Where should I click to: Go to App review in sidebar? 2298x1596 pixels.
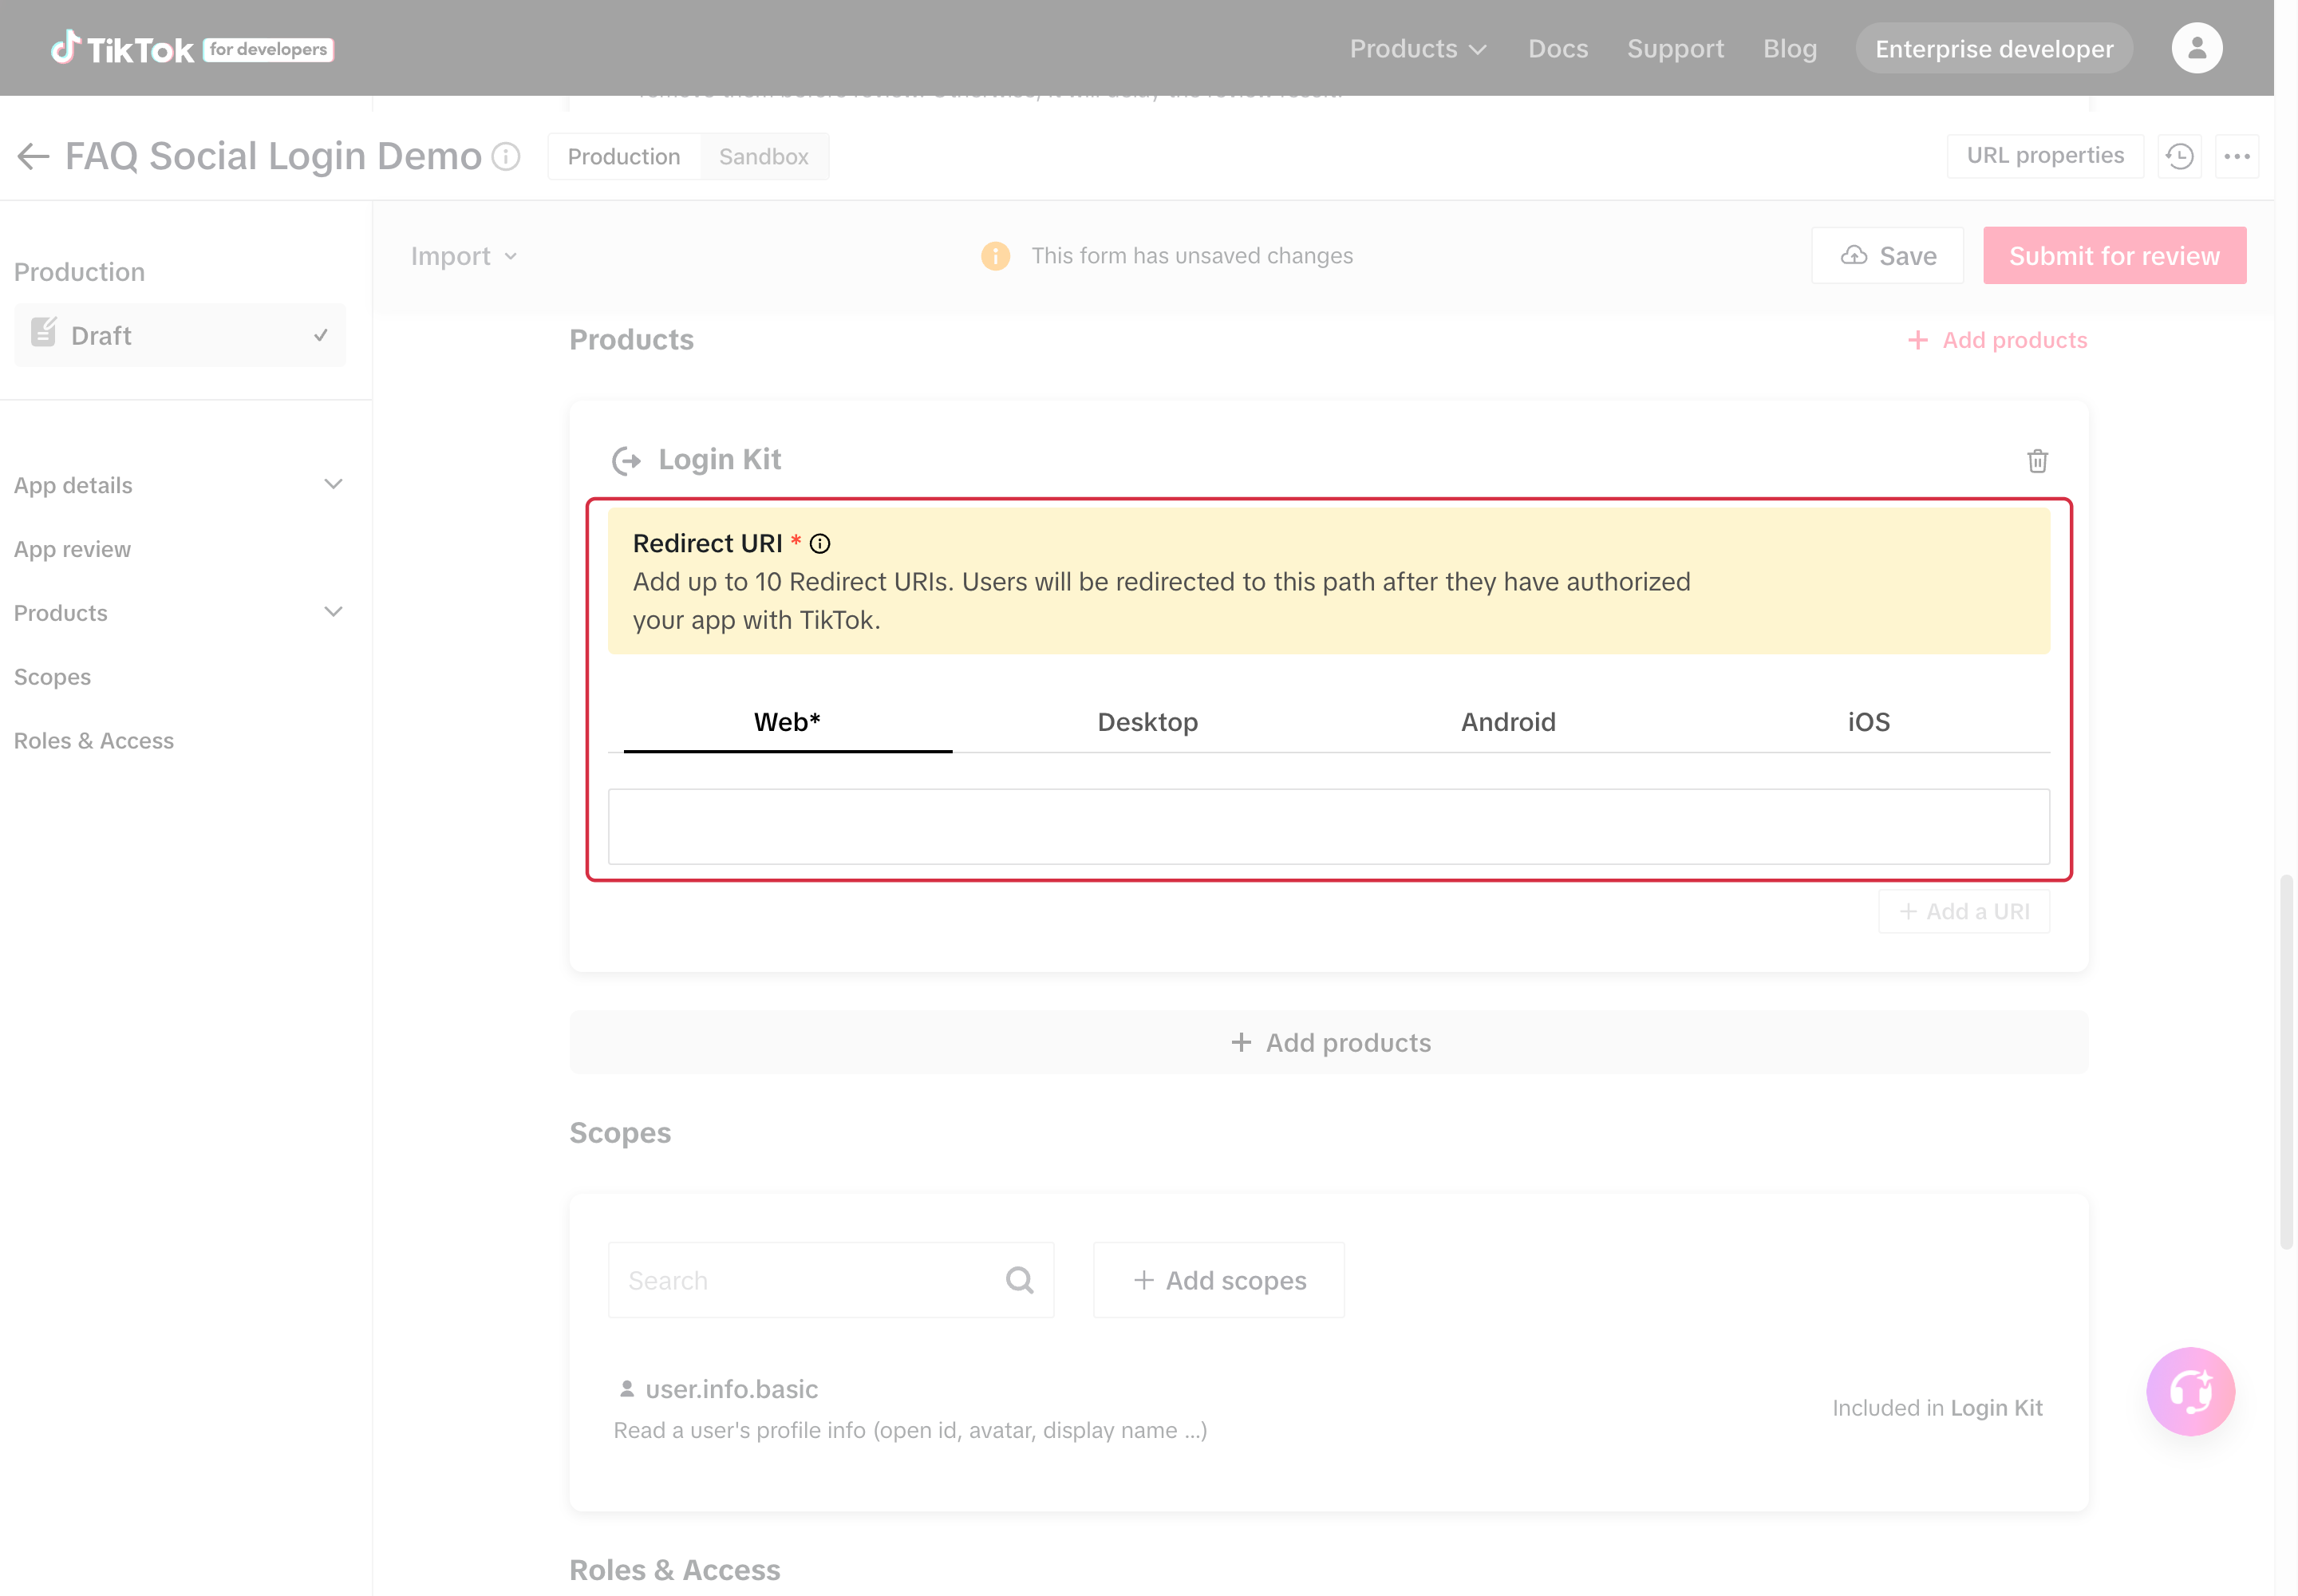click(72, 549)
